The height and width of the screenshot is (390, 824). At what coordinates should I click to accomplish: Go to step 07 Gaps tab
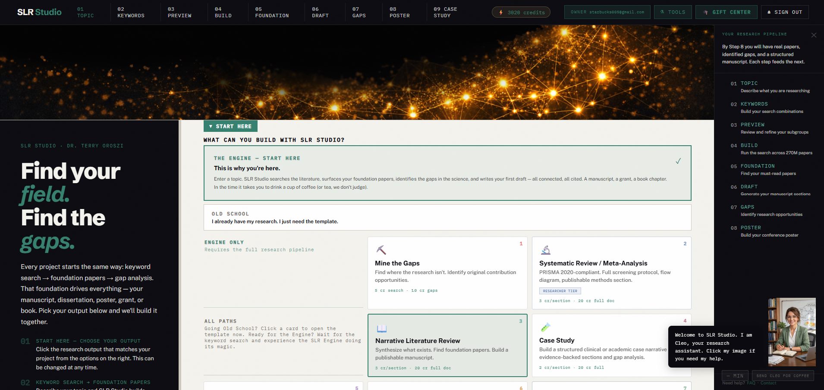pos(359,12)
